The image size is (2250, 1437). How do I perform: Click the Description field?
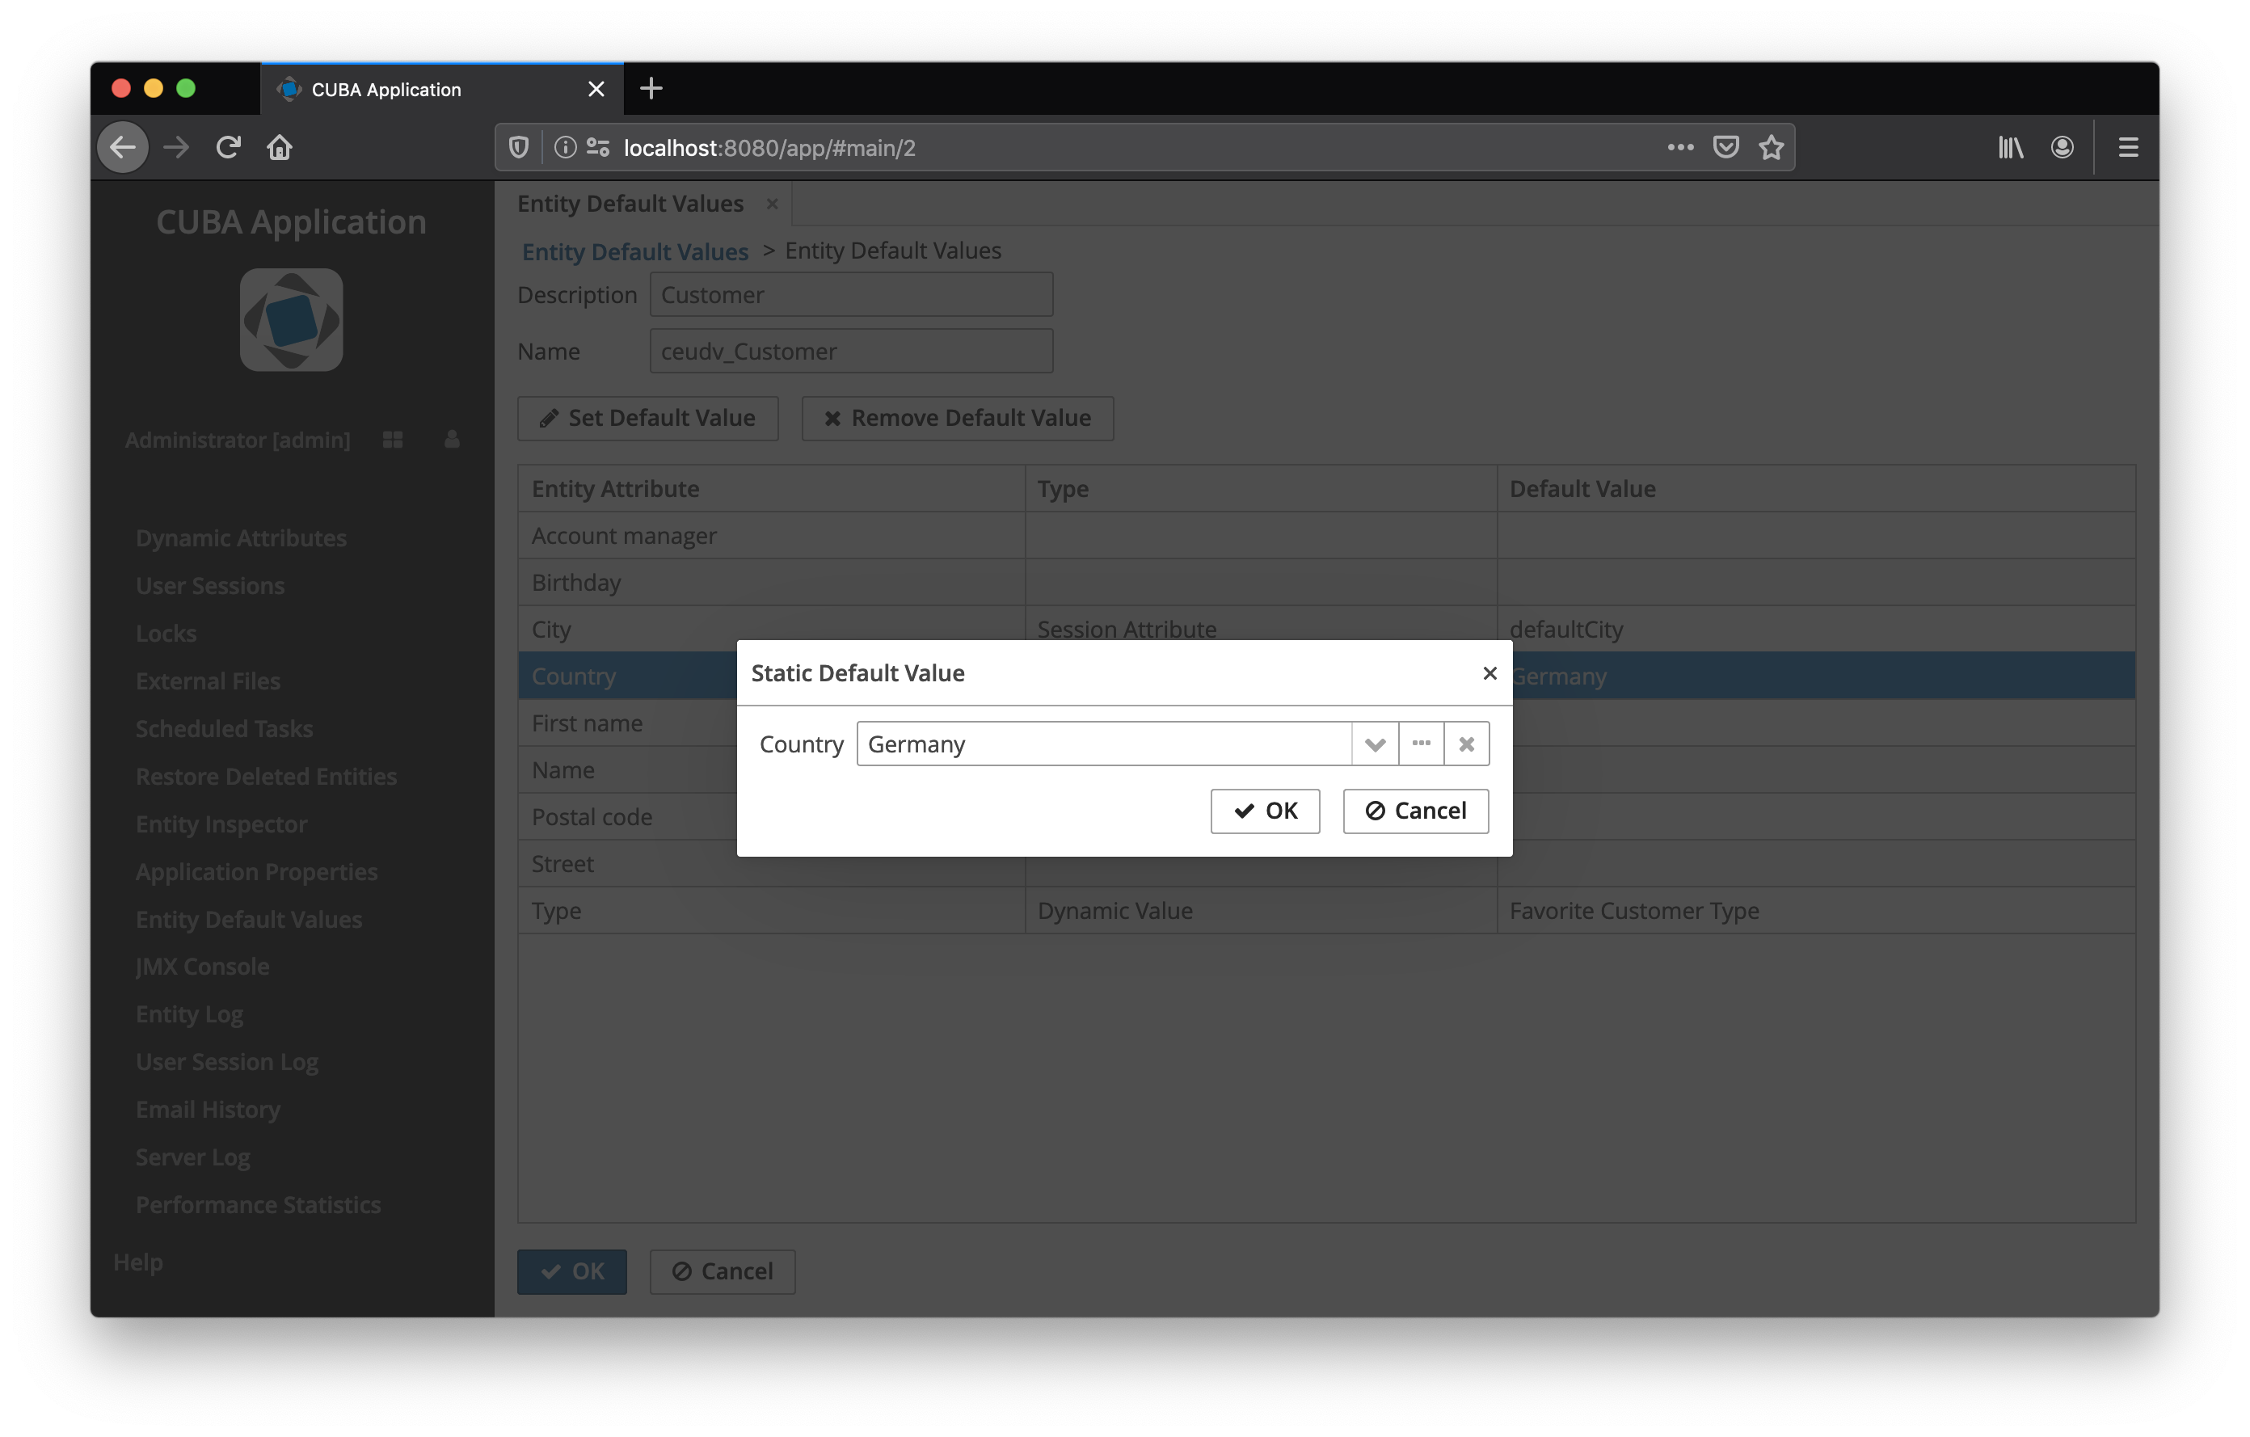point(851,294)
